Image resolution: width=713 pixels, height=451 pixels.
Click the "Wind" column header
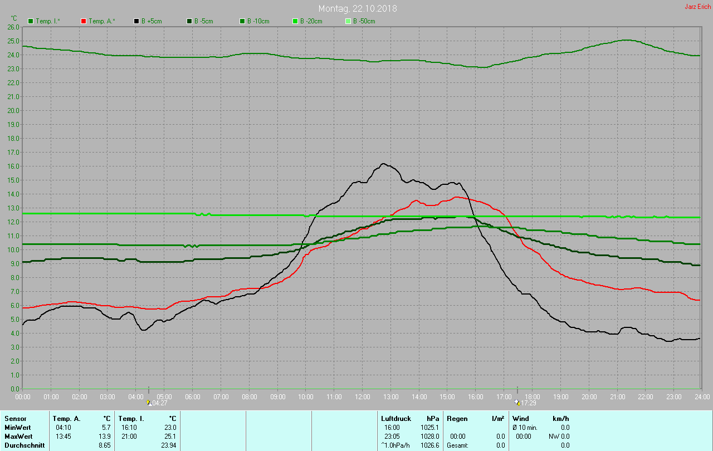(521, 418)
